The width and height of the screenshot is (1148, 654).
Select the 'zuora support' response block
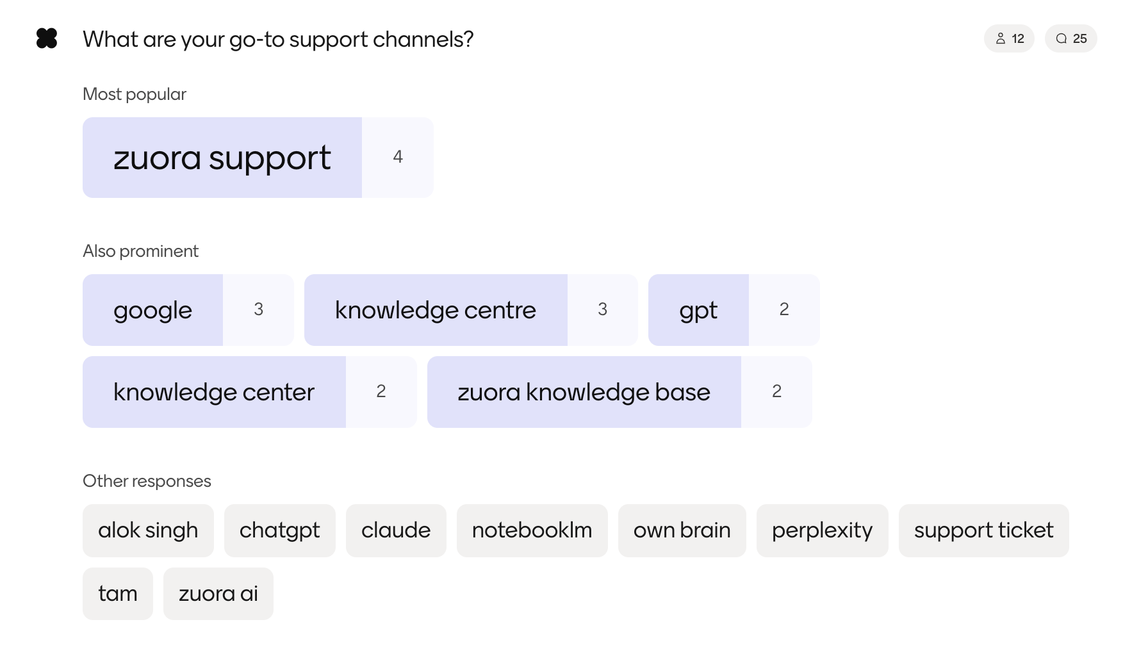tap(222, 158)
